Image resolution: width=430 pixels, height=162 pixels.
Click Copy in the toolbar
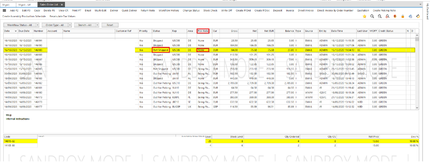click(x=37, y=10)
